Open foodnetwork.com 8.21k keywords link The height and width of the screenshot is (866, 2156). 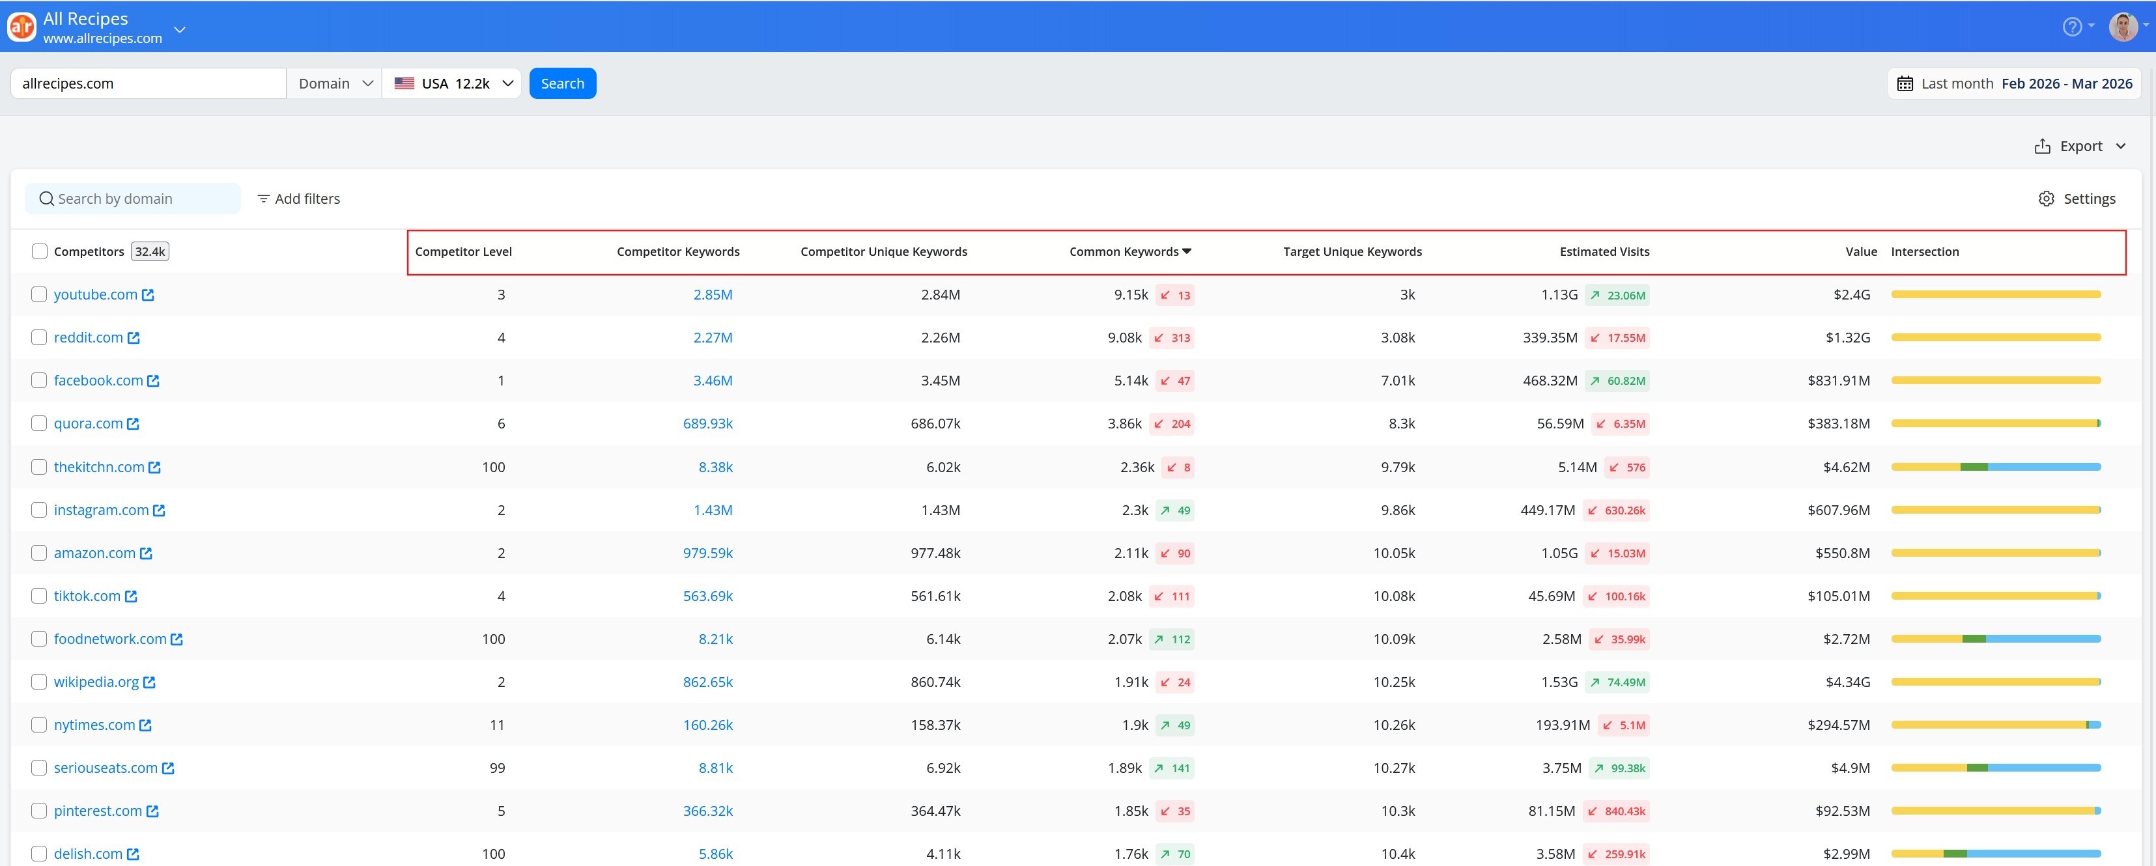click(x=716, y=639)
